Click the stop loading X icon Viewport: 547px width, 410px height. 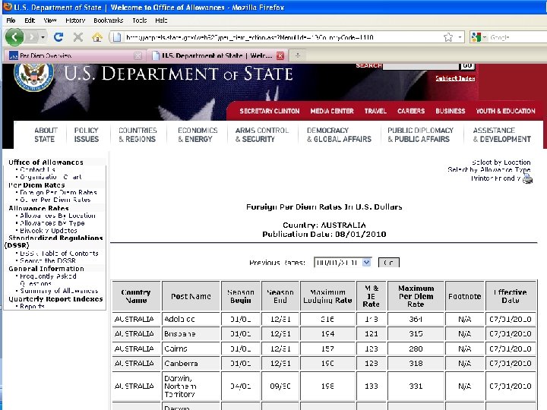coord(78,37)
